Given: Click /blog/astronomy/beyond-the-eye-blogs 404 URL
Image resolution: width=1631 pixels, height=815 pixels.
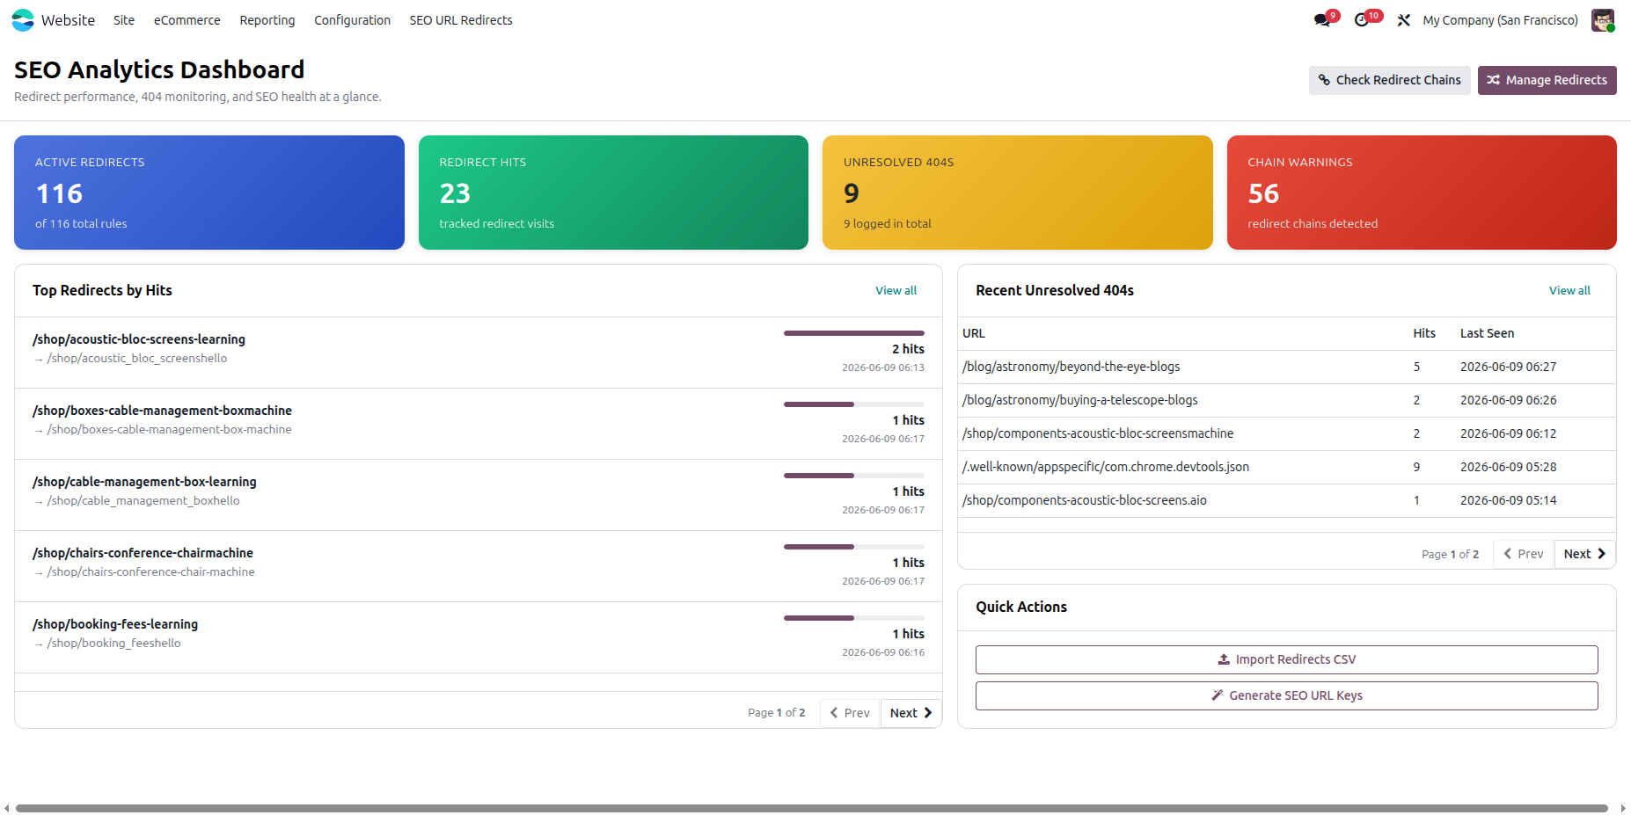Looking at the screenshot, I should (x=1071, y=367).
